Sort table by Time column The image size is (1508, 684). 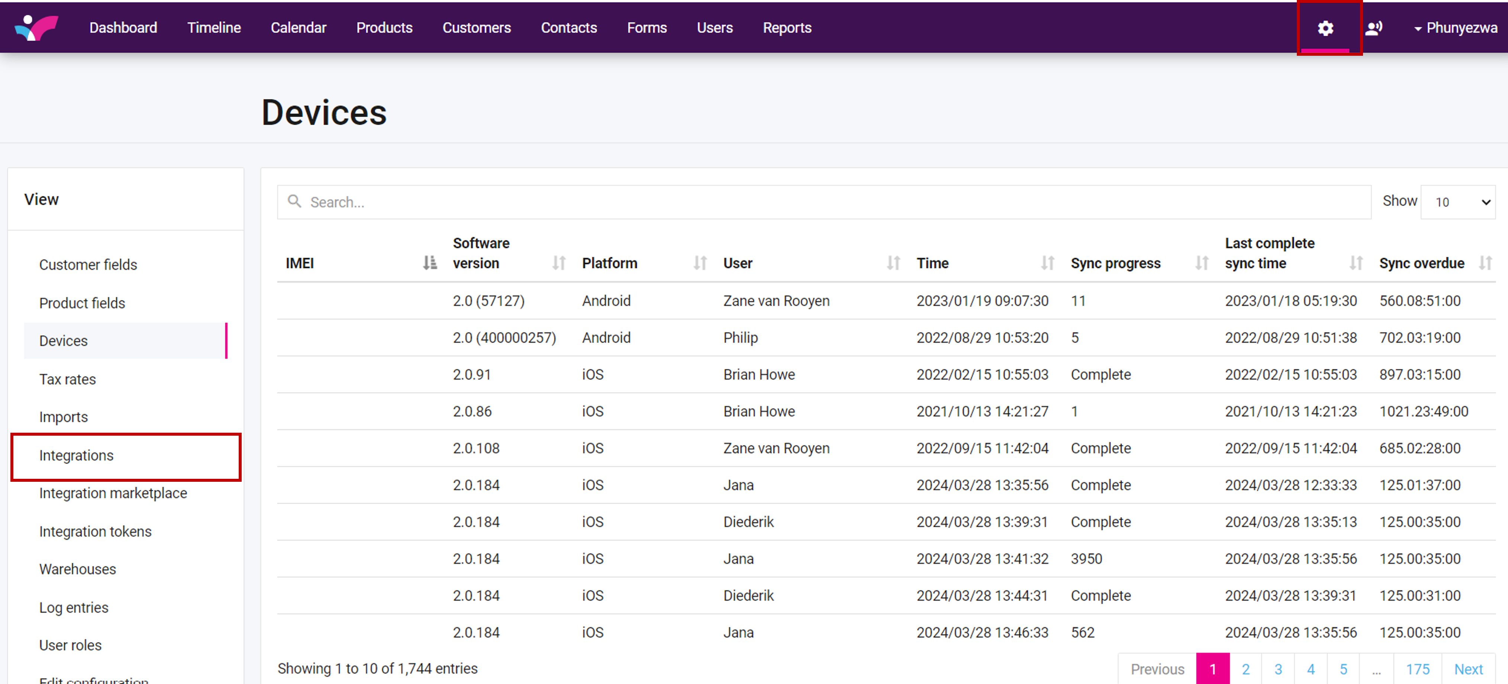(x=1047, y=263)
